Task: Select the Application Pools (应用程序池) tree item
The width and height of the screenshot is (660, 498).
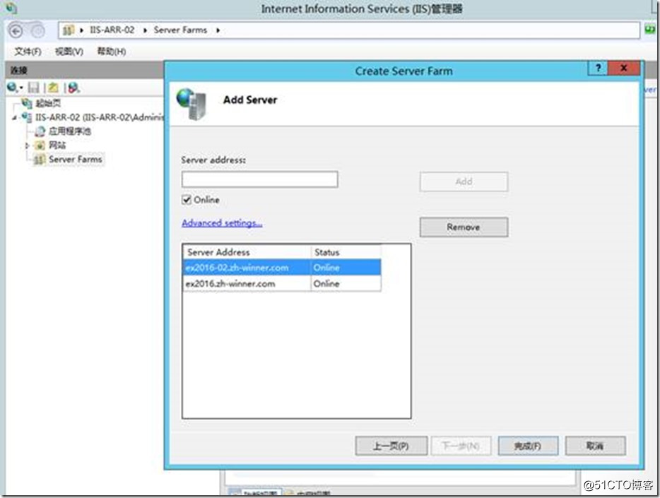Action: pyautogui.click(x=70, y=131)
